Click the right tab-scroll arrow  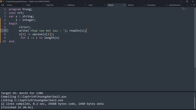pyautogui.click(x=3, y=5)
